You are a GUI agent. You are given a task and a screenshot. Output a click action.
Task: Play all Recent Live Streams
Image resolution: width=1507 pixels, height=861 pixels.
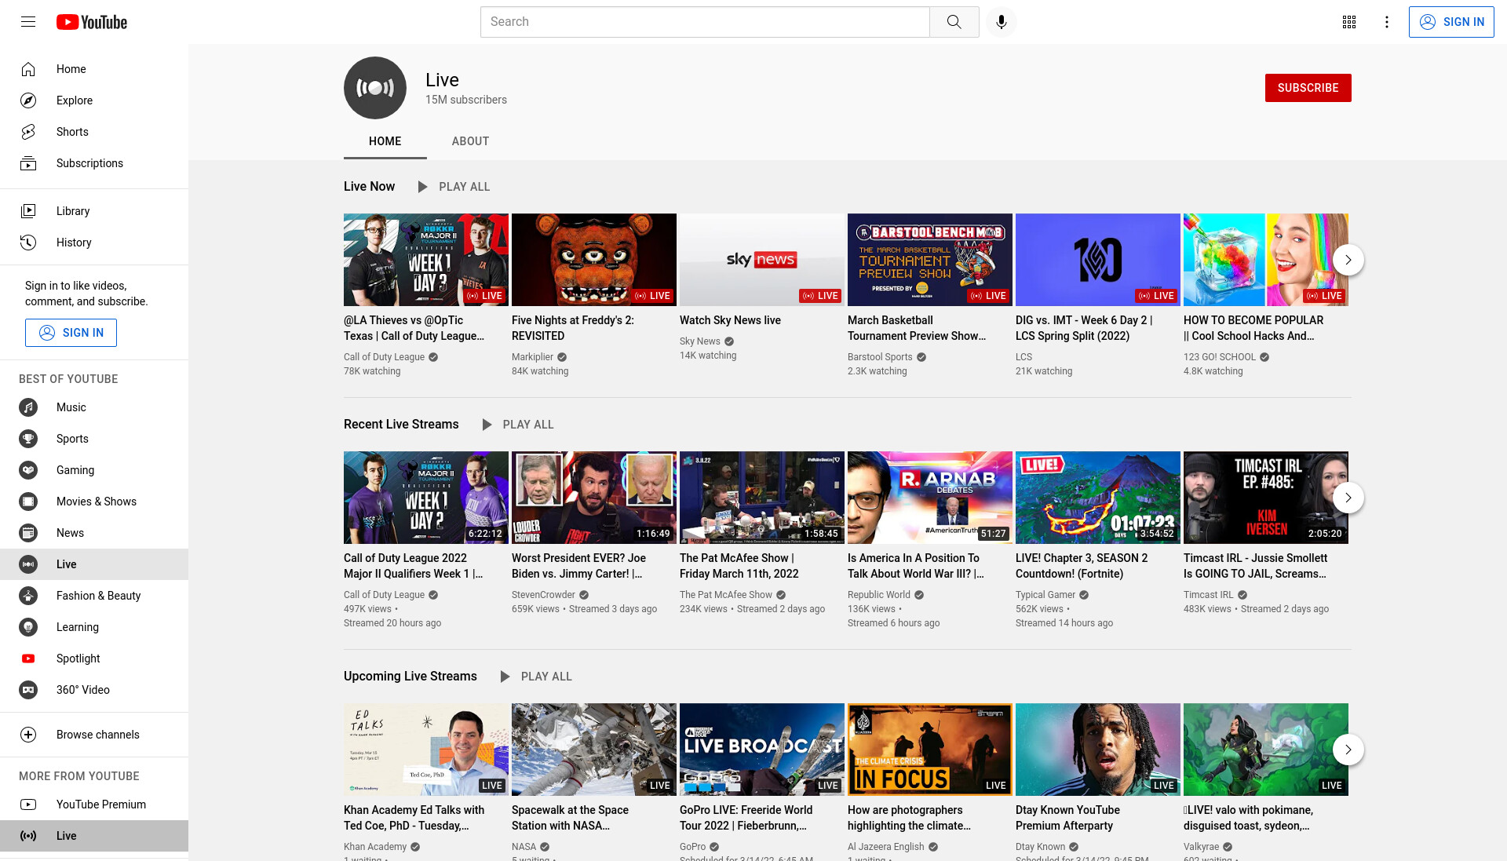click(x=518, y=425)
